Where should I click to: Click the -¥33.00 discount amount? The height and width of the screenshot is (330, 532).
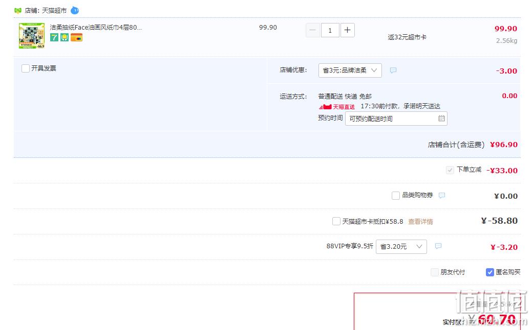(502, 171)
